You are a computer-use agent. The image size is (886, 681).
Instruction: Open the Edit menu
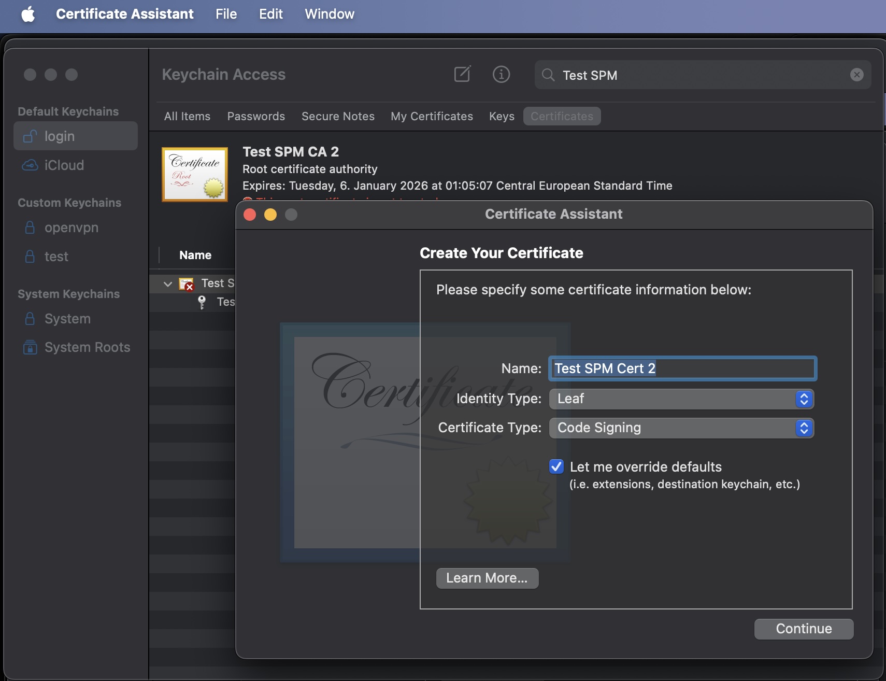click(270, 14)
